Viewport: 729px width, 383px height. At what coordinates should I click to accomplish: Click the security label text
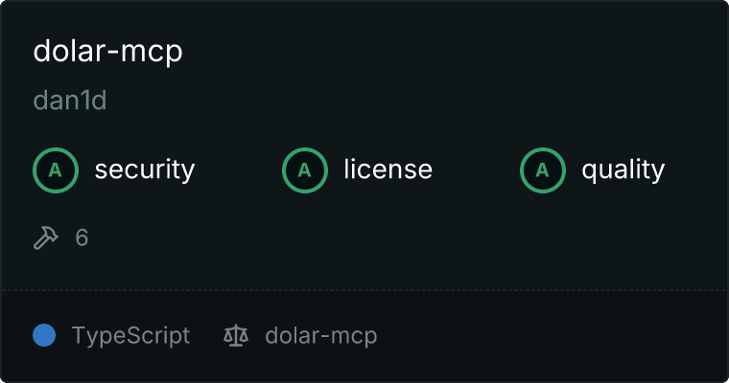tap(145, 169)
